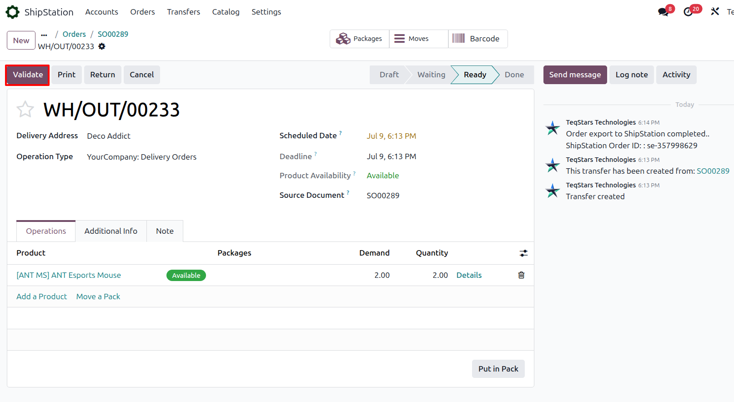The height and width of the screenshot is (402, 734).
Task: Click the Activity button in chatter
Action: tap(676, 75)
